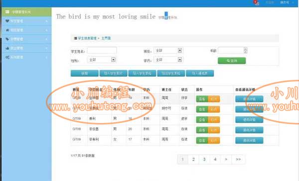Open the gears icon system menu
299x181 pixels.
coord(26,57)
